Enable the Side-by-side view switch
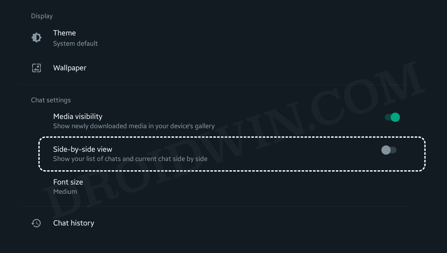Screen dimensions: 447x253 (x=389, y=150)
